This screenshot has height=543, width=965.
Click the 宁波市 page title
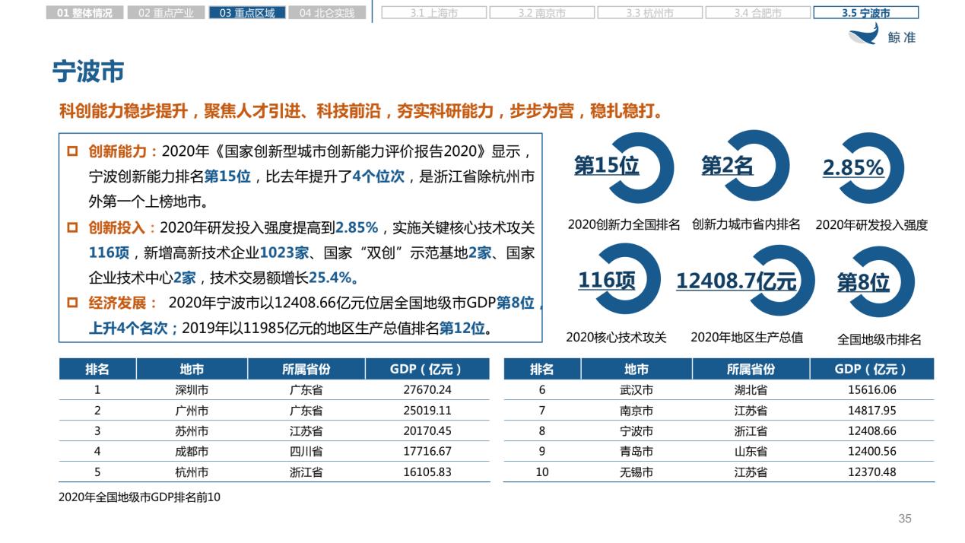pos(87,71)
